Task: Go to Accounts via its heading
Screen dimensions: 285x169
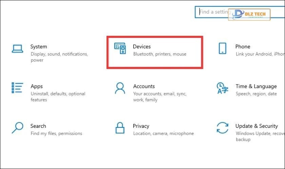Action: click(144, 86)
